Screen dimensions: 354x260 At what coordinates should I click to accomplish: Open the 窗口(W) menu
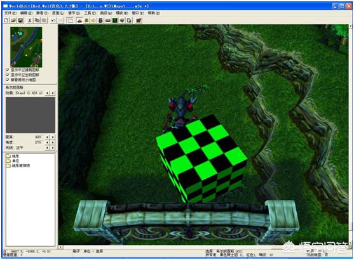click(x=138, y=13)
